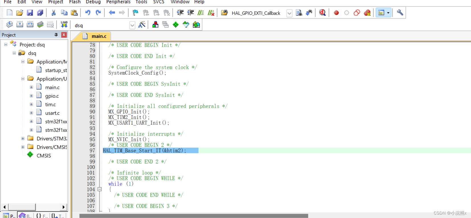This screenshot has width=471, height=218.
Task: Select the CMSIS component item
Action: [44, 156]
